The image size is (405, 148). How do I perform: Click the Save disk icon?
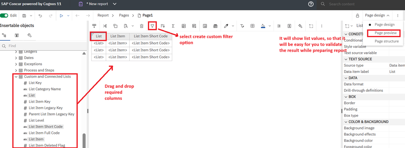point(24,15)
